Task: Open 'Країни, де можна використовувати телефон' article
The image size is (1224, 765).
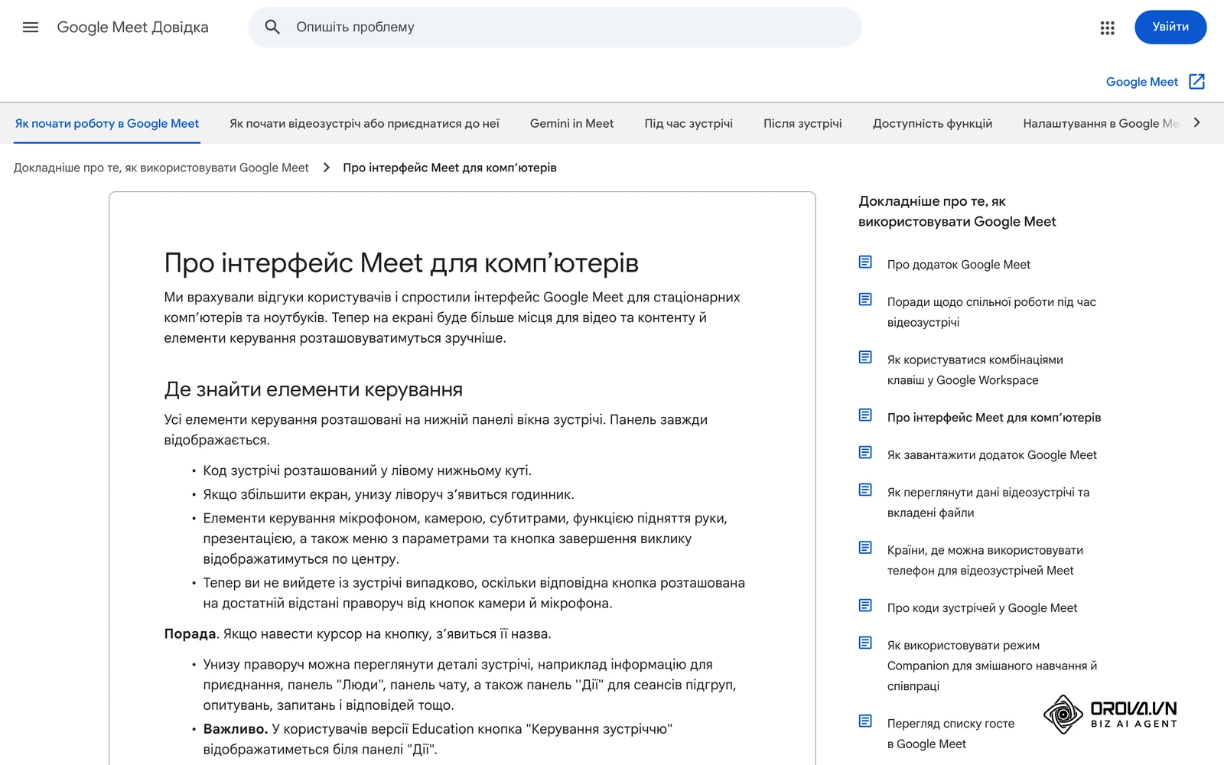Action: (x=985, y=560)
